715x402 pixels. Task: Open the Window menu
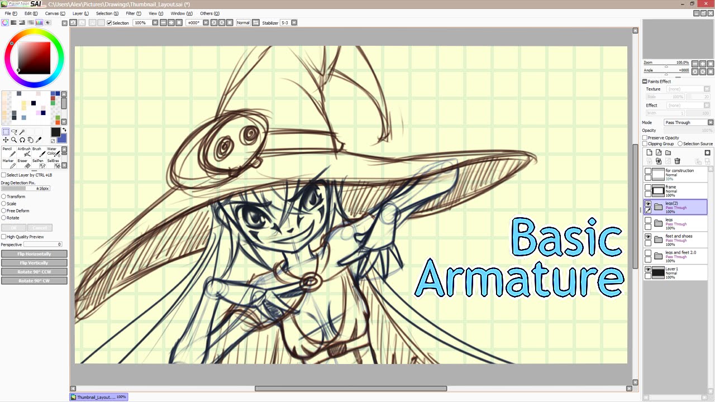pos(182,13)
